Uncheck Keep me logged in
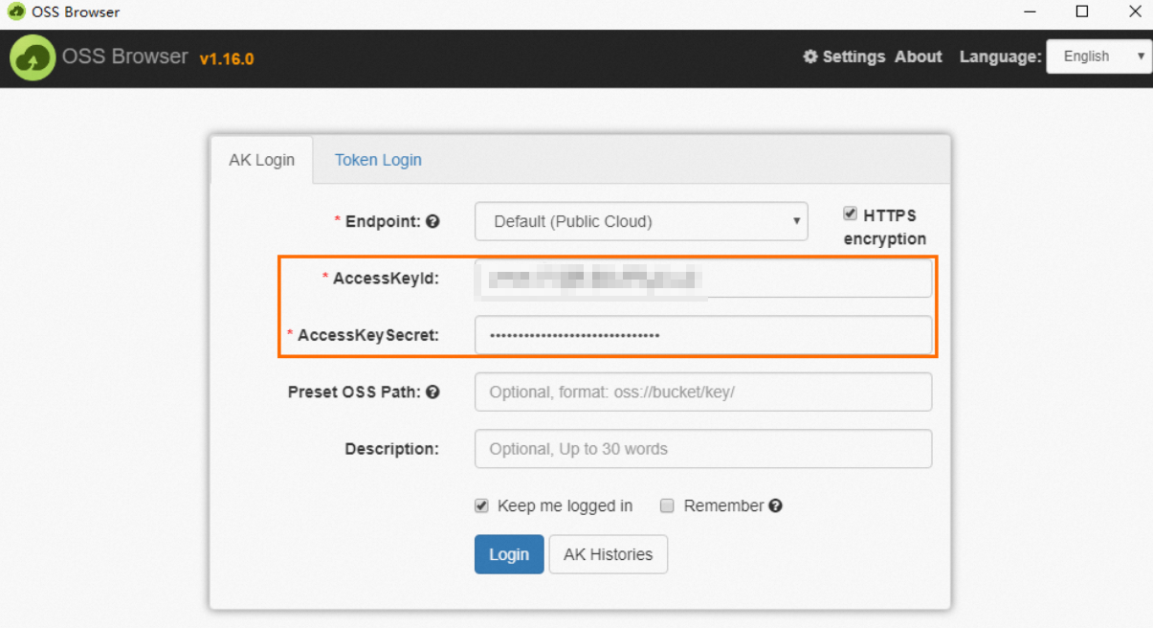 481,505
